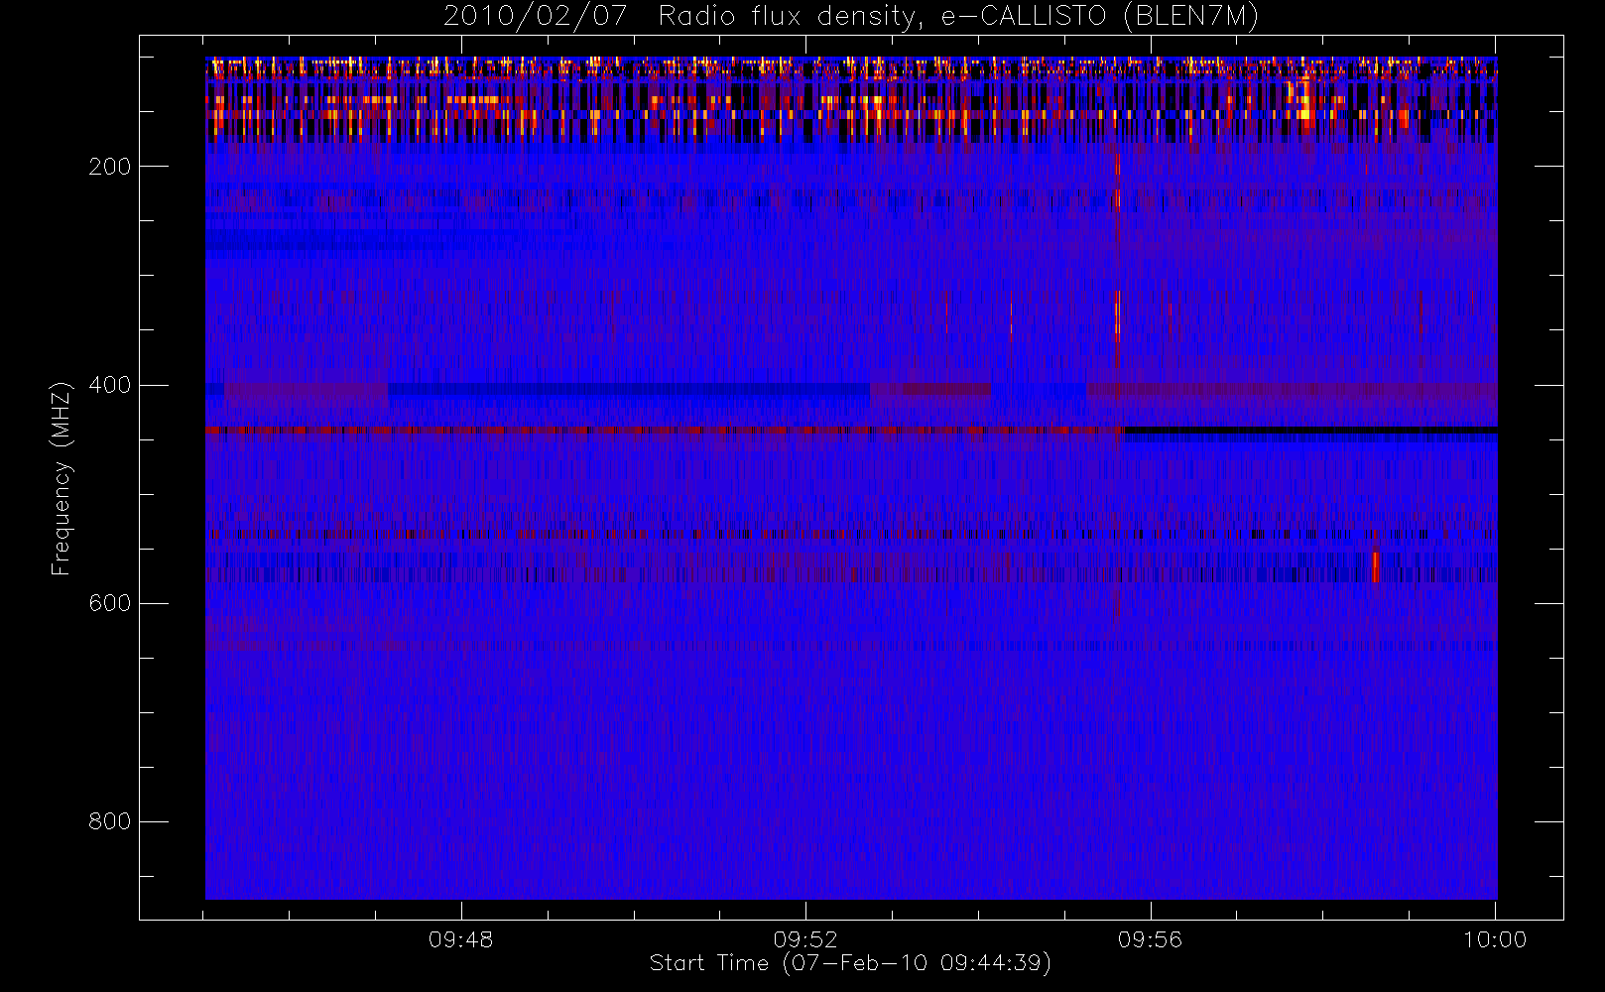This screenshot has height=992, width=1605.
Task: Click the 400 frequency tick label
Action: coord(110,385)
